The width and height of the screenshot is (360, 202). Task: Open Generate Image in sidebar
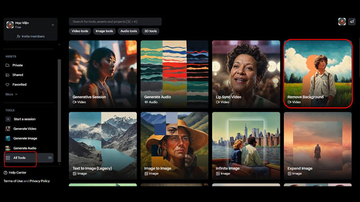(25, 138)
